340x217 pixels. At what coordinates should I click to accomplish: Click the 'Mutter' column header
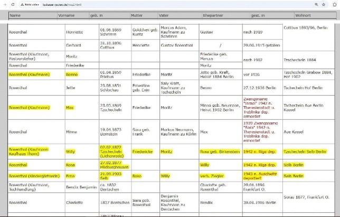pyautogui.click(x=144, y=15)
